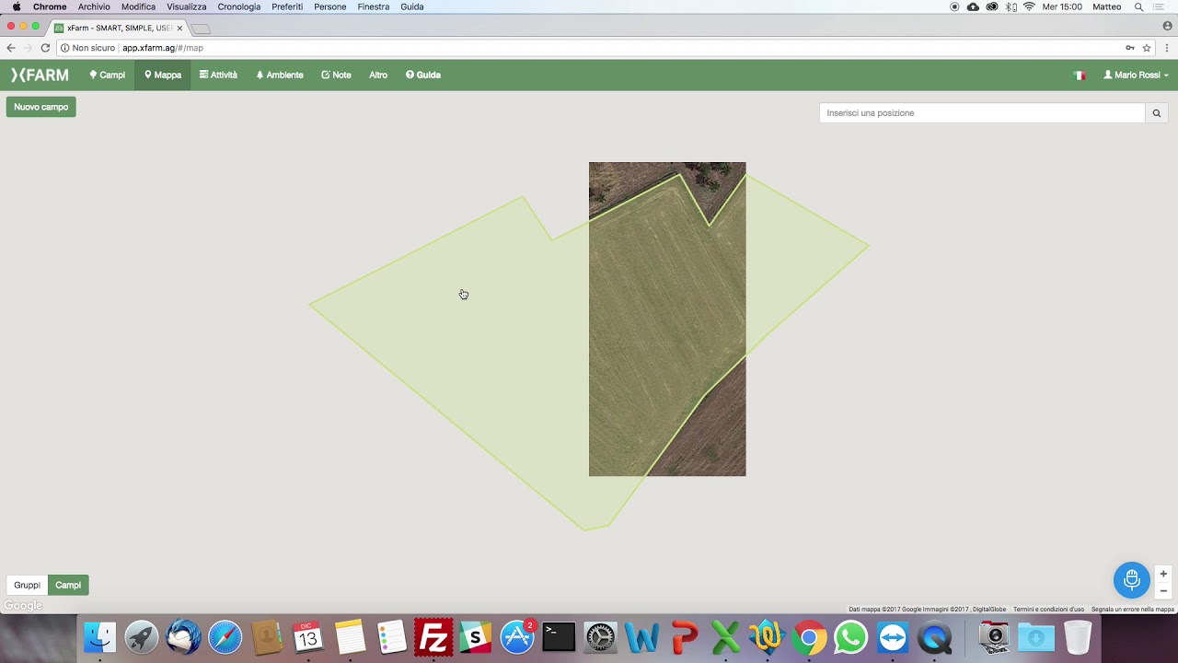Open WhatsApp from the Dock
Image resolution: width=1178 pixels, height=663 pixels.
click(850, 637)
